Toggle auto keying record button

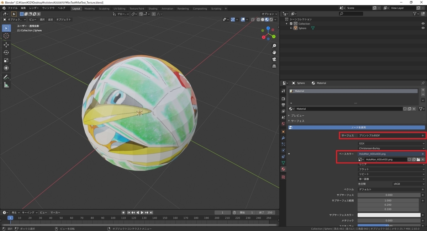click(x=123, y=213)
